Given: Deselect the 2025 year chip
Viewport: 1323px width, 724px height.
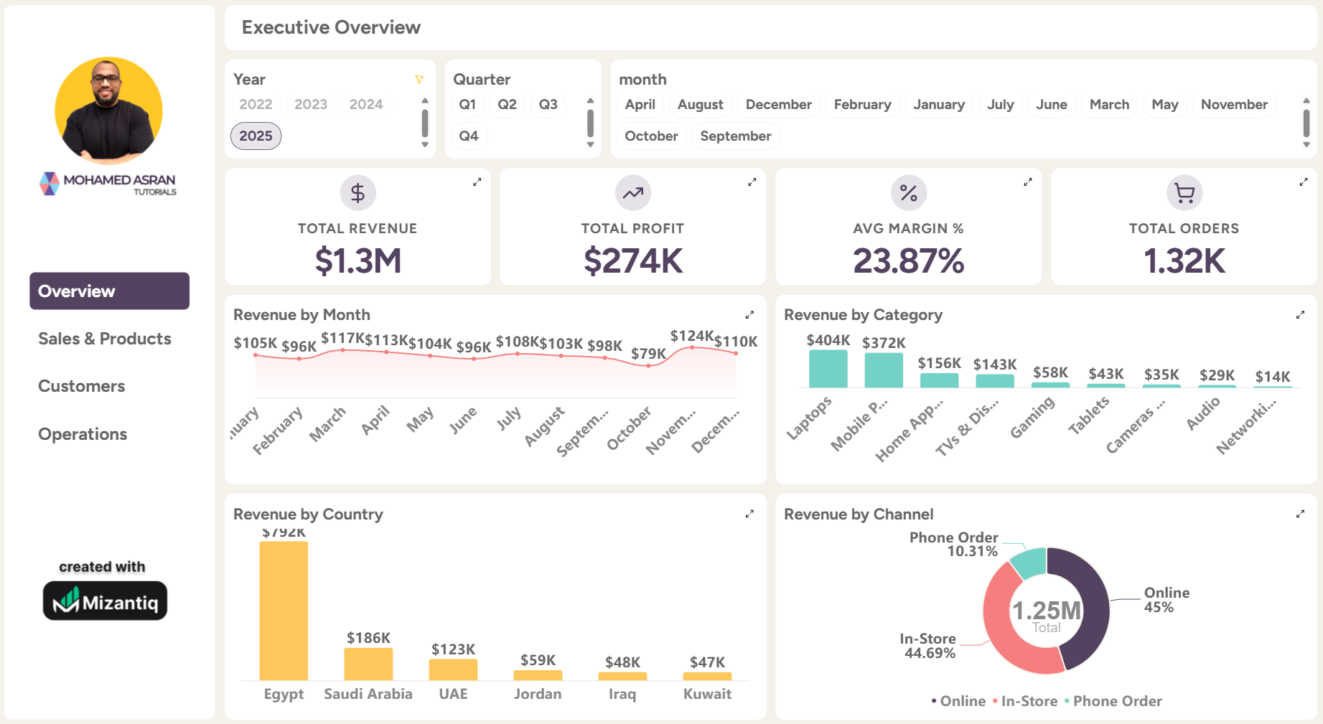Looking at the screenshot, I should [x=256, y=136].
